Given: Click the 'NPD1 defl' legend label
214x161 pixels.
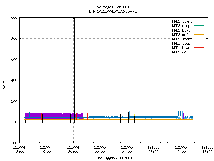Looking at the screenshot, I should pos(181,52).
